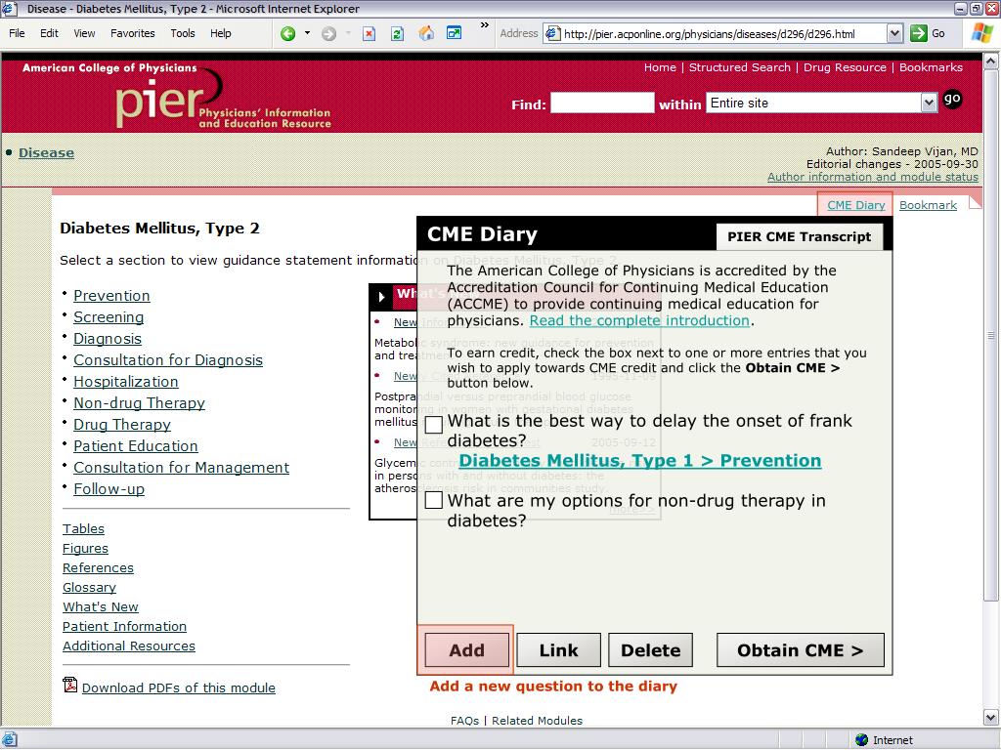Open the Follow-up section
Screen dimensions: 1001x750
109,489
